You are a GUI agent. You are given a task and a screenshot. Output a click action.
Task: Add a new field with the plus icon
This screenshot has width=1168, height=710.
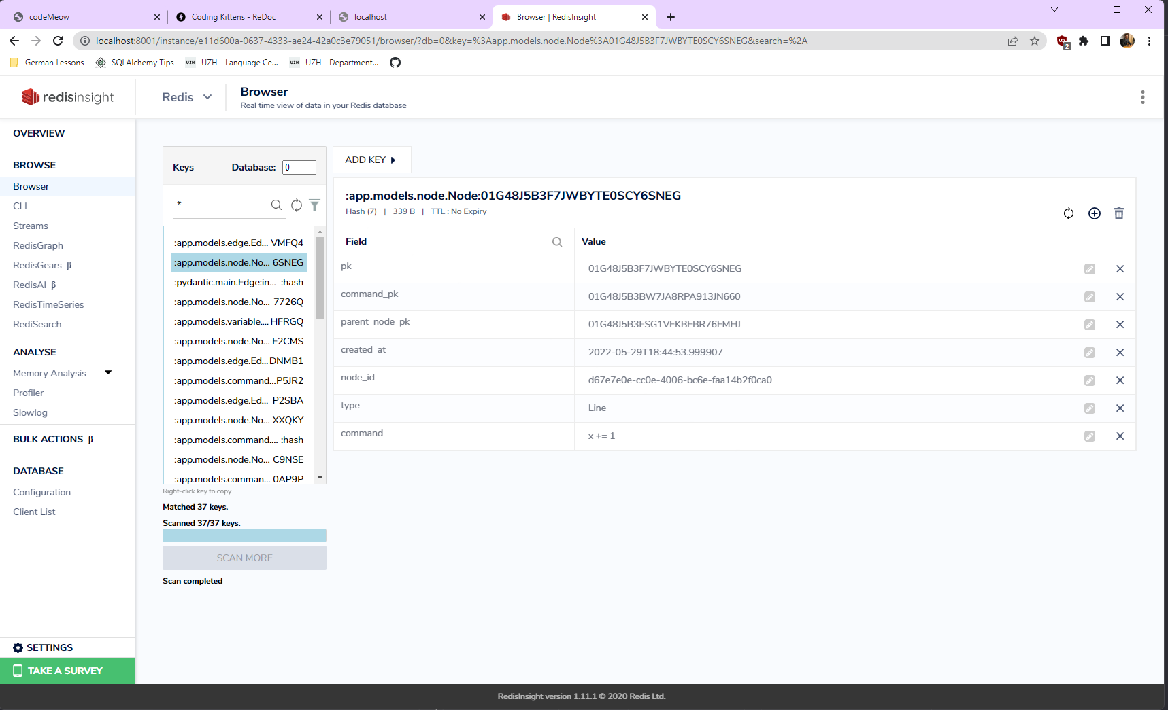1095,213
